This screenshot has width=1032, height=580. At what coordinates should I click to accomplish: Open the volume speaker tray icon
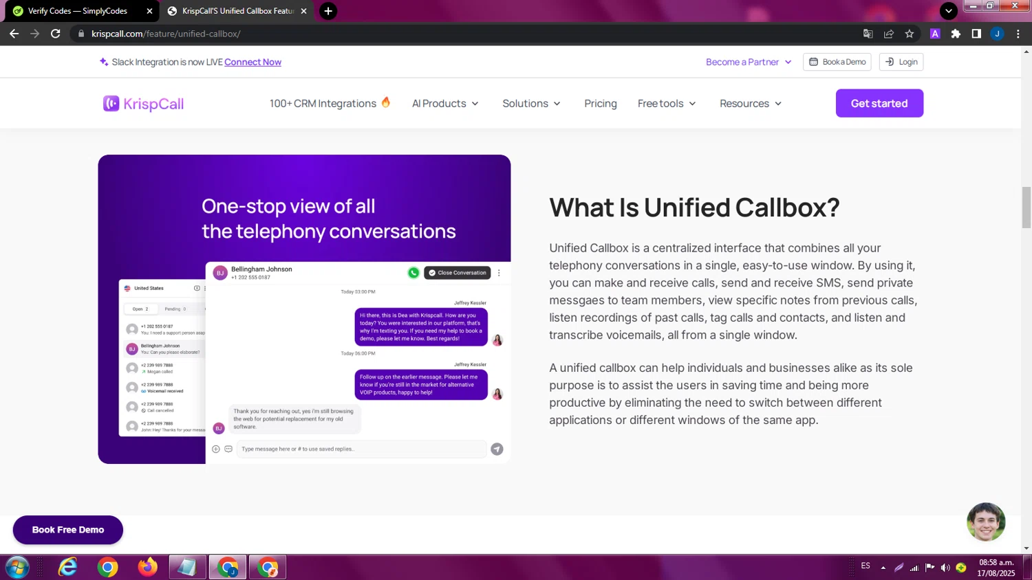tap(945, 568)
